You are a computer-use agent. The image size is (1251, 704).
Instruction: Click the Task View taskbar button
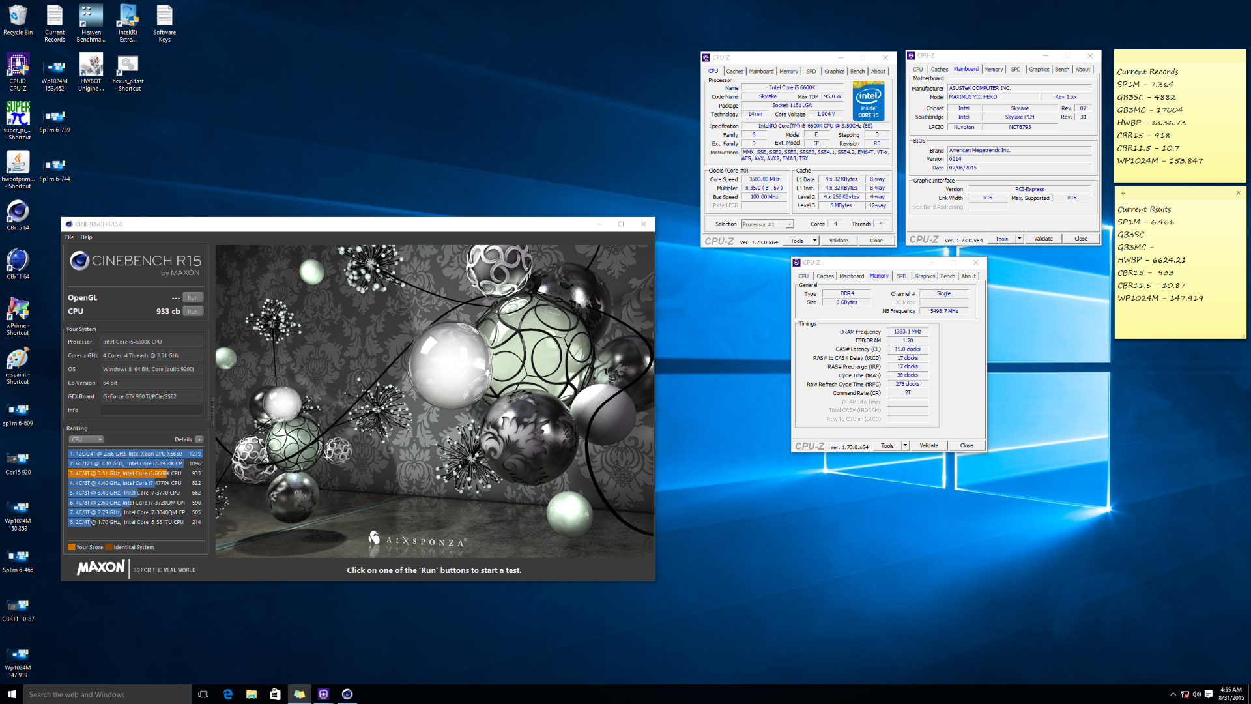coord(203,694)
